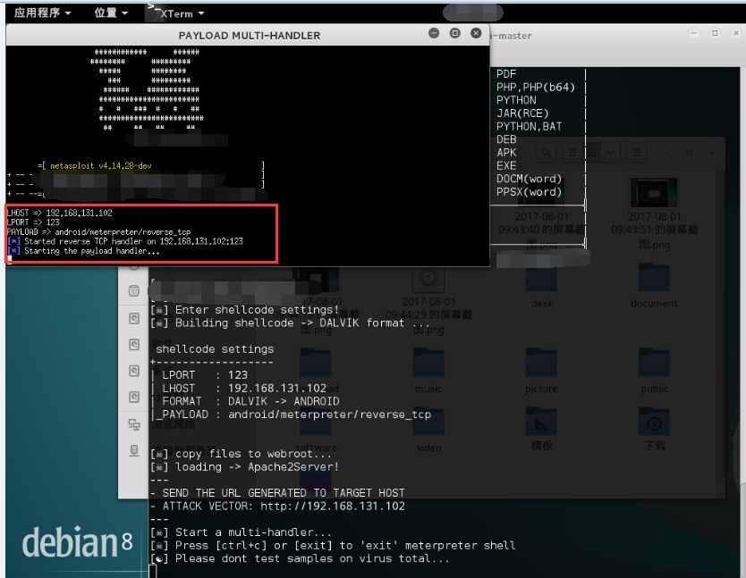This screenshot has height=578, width=746.
Task: Open the music folder
Action: [x=428, y=369]
